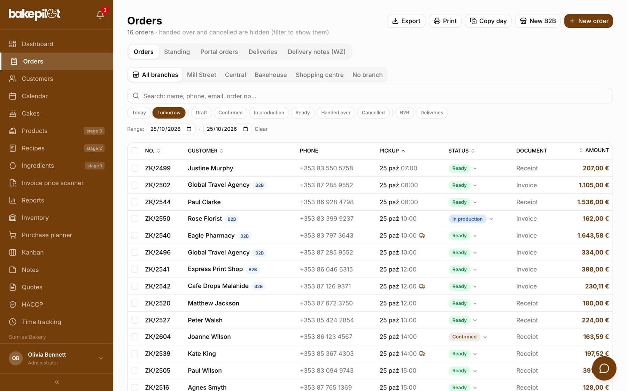Sort orders by NO. column

pos(153,150)
